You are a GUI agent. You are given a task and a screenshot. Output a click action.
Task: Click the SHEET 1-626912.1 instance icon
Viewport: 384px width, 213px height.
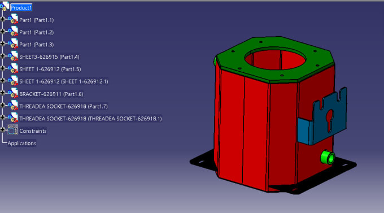(13, 81)
